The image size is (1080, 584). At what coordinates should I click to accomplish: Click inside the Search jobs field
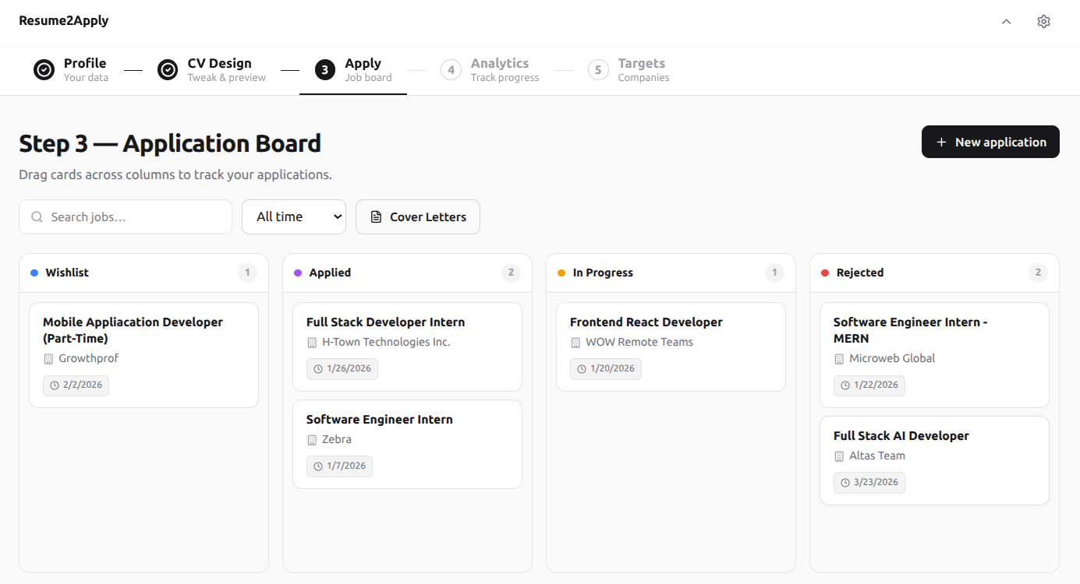125,216
